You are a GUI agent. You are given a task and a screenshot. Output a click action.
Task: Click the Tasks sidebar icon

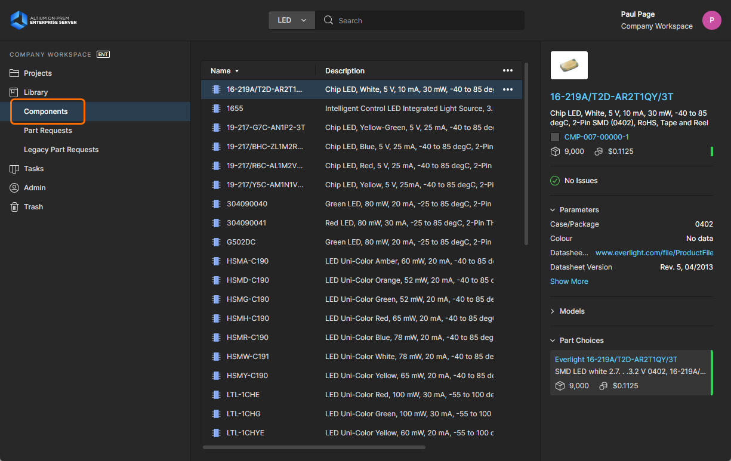point(14,169)
